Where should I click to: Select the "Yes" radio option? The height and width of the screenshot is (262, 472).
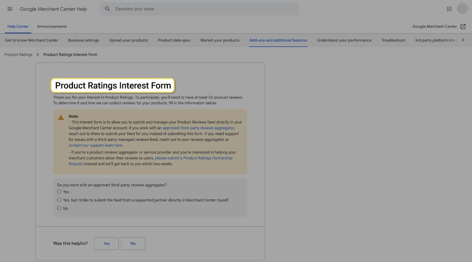(59, 192)
